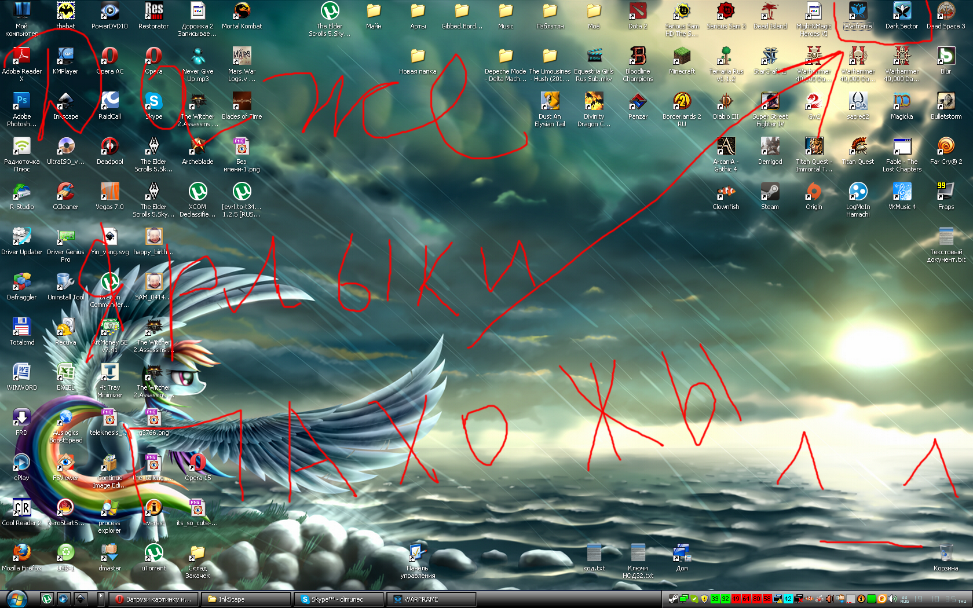Open the Recuva shortcut
Viewport: 973px width, 608px height.
click(65, 332)
